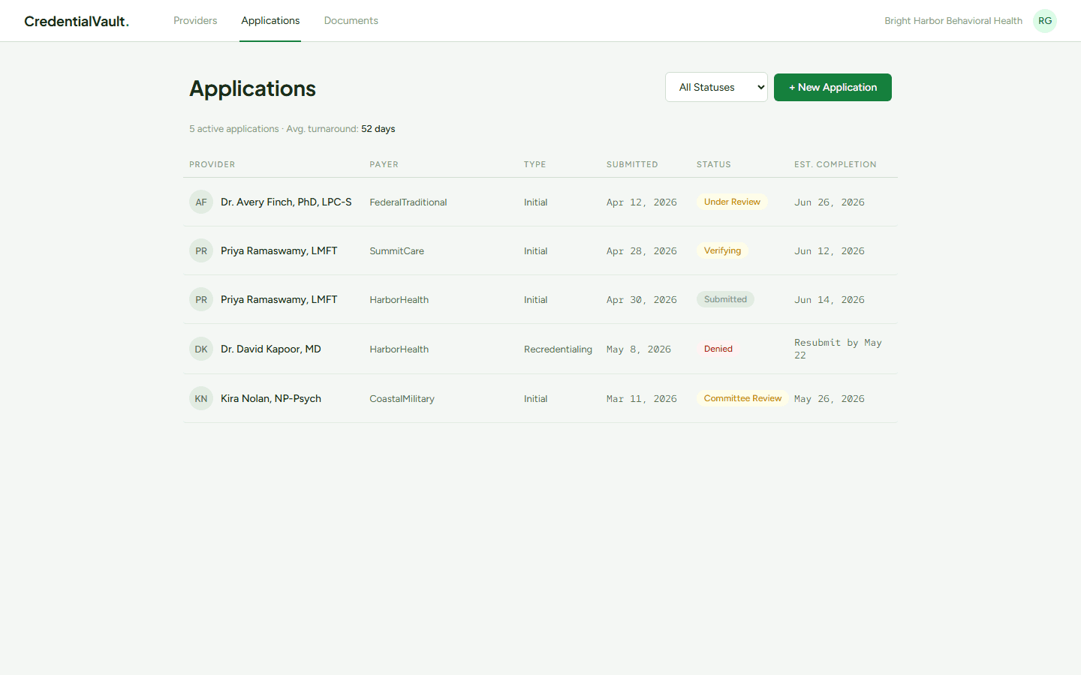Click the Resubmit by May 22 text
Viewport: 1081px width, 675px height.
pyautogui.click(x=838, y=349)
